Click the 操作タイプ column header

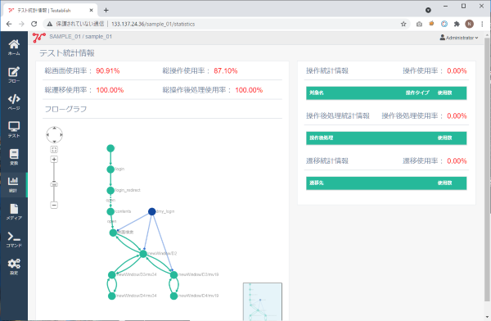tap(417, 93)
